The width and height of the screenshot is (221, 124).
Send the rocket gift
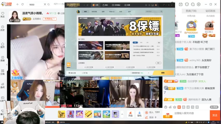tap(61, 114)
